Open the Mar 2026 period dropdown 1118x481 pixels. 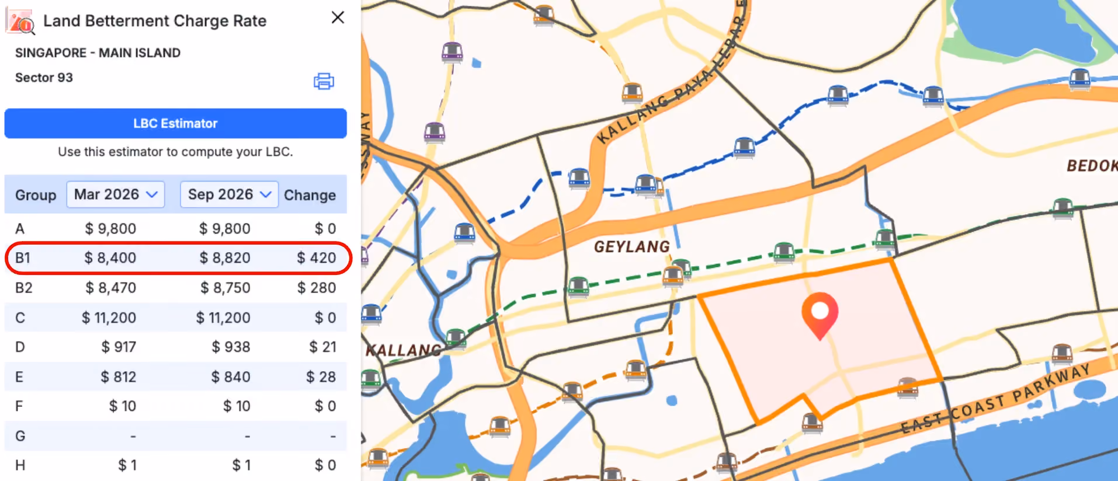pyautogui.click(x=116, y=194)
